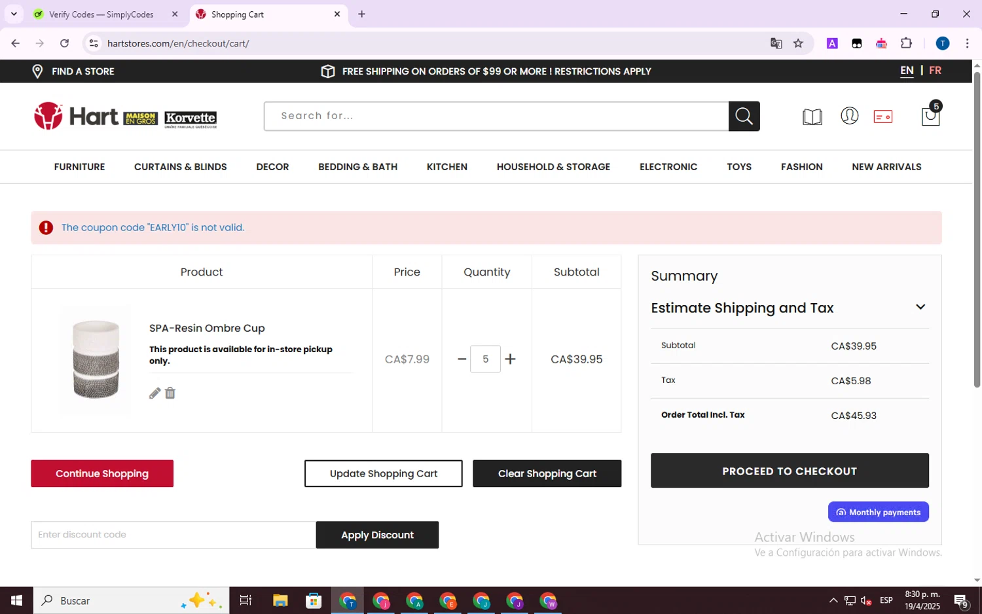Open the notification center icon
The image size is (982, 614).
point(961,600)
